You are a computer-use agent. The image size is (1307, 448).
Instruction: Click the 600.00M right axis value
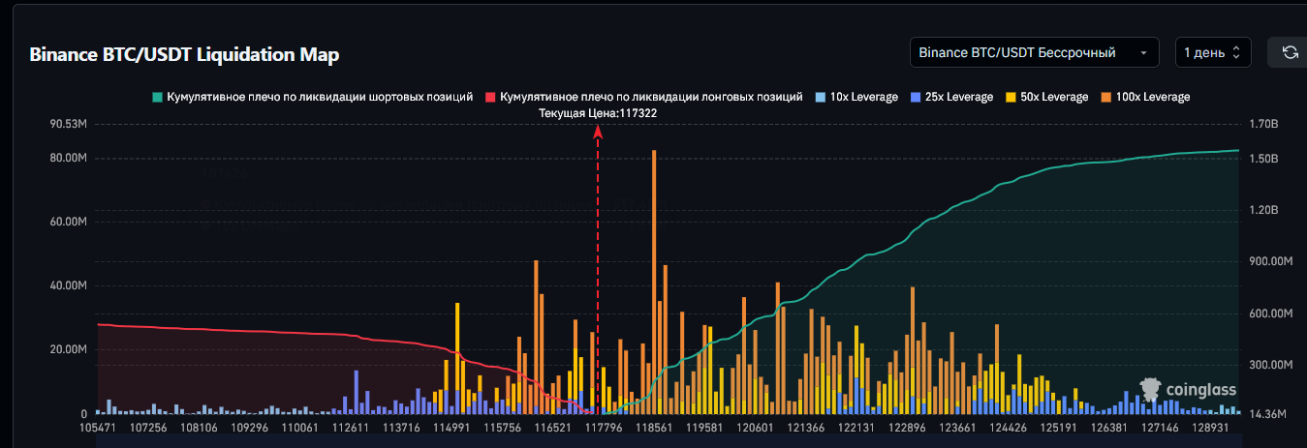[1270, 314]
